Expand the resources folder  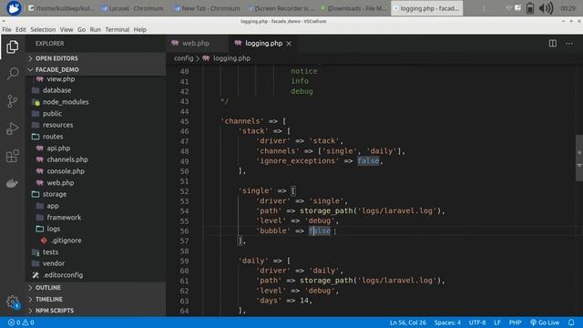pos(57,125)
